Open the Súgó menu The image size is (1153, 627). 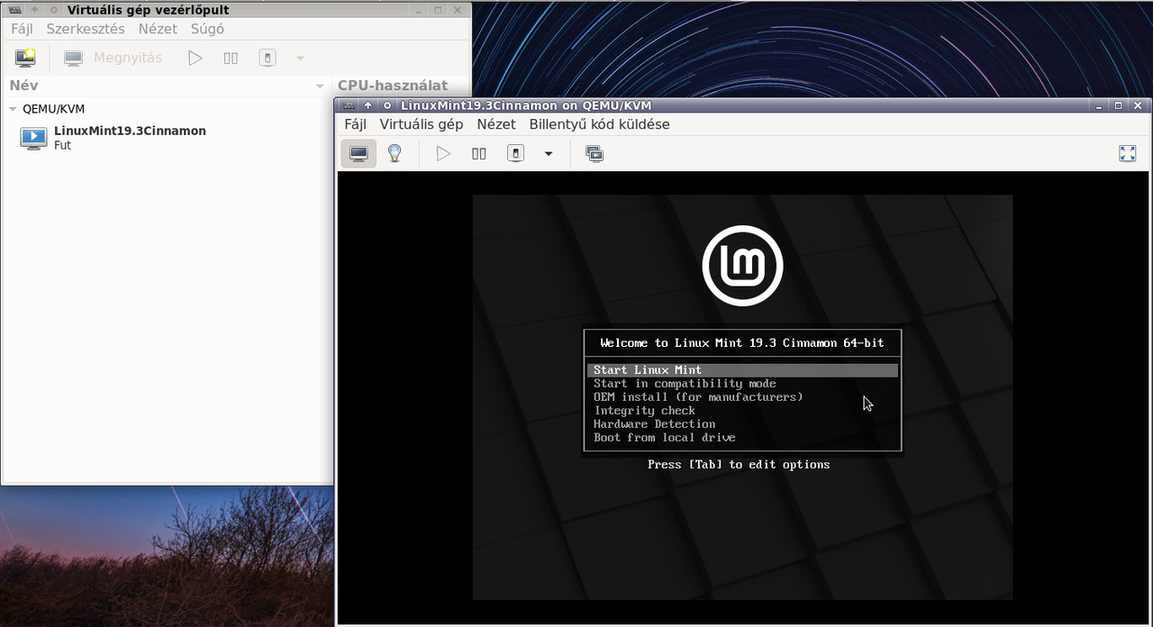(x=207, y=29)
